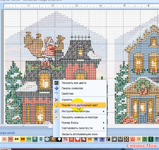This screenshot has height=150, width=159.
Task: Expand 'Сортировать палитру по' submenu
Action: point(80,128)
